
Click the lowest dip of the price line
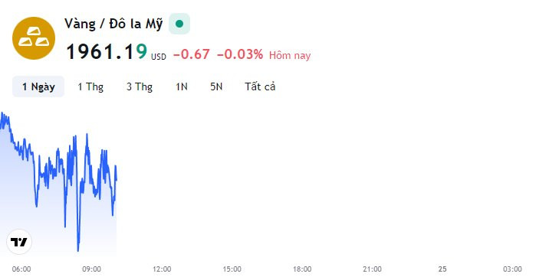pos(78,250)
